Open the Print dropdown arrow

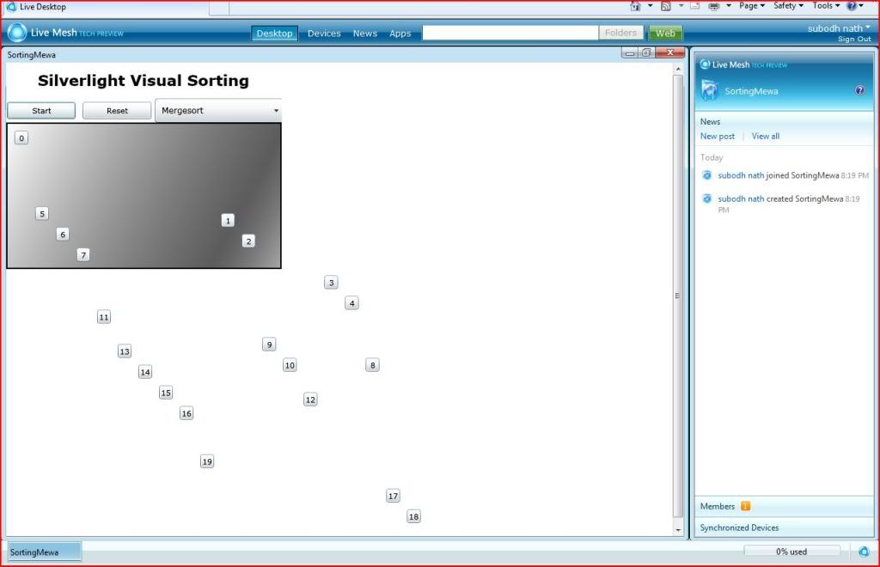pos(729,6)
